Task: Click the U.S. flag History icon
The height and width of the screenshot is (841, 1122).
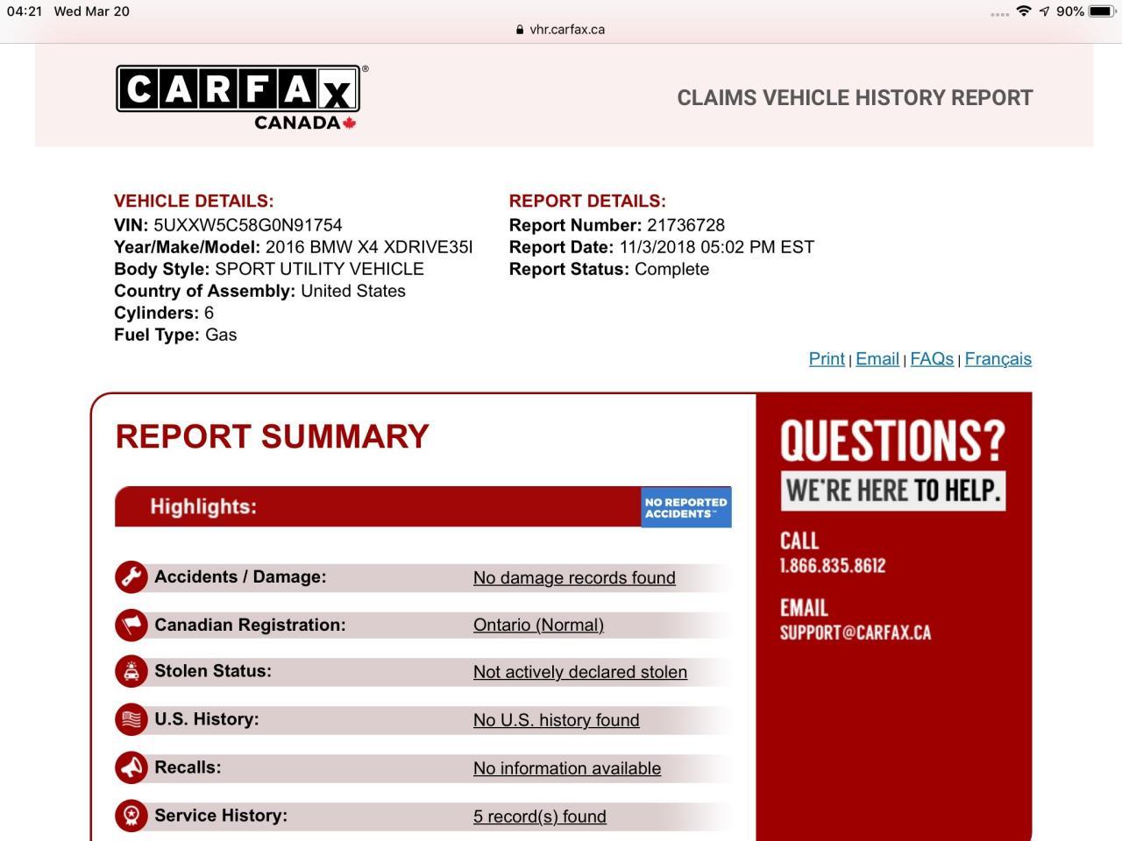Action: click(x=131, y=719)
